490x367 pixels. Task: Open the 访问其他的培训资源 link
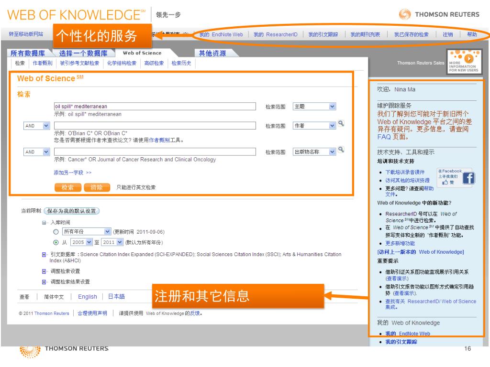click(x=408, y=180)
